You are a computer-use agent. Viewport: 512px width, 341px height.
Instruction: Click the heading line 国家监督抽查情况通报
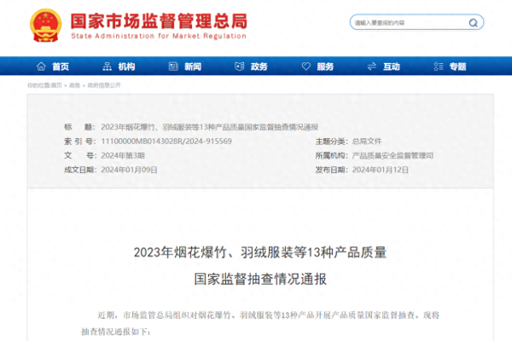point(260,279)
